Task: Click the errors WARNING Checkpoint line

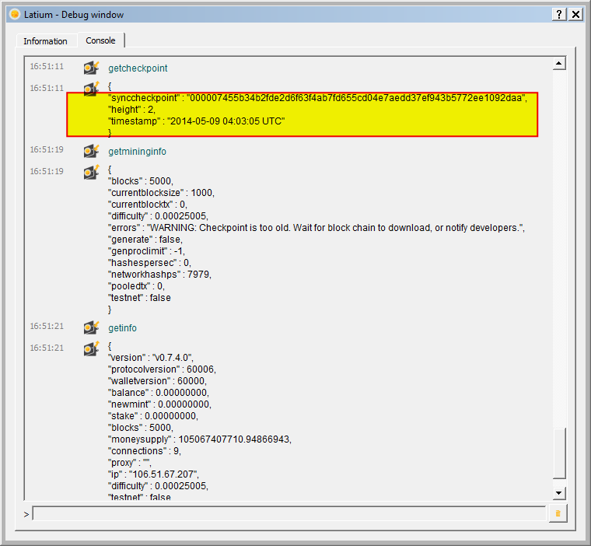Action: coord(316,228)
